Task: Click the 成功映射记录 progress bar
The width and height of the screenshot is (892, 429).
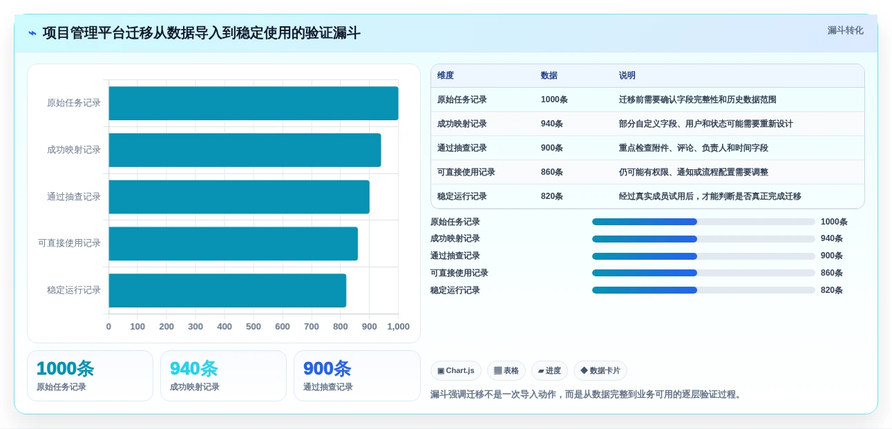Action: coord(703,239)
